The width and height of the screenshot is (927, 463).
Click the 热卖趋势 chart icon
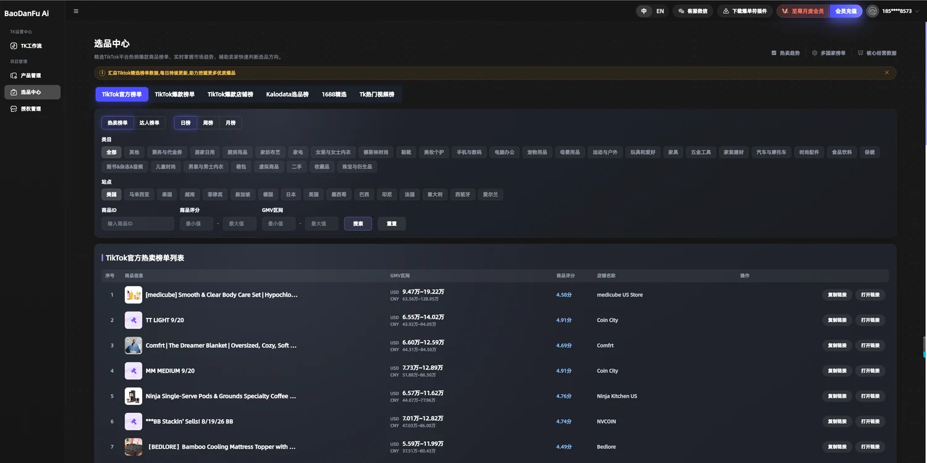coord(774,53)
